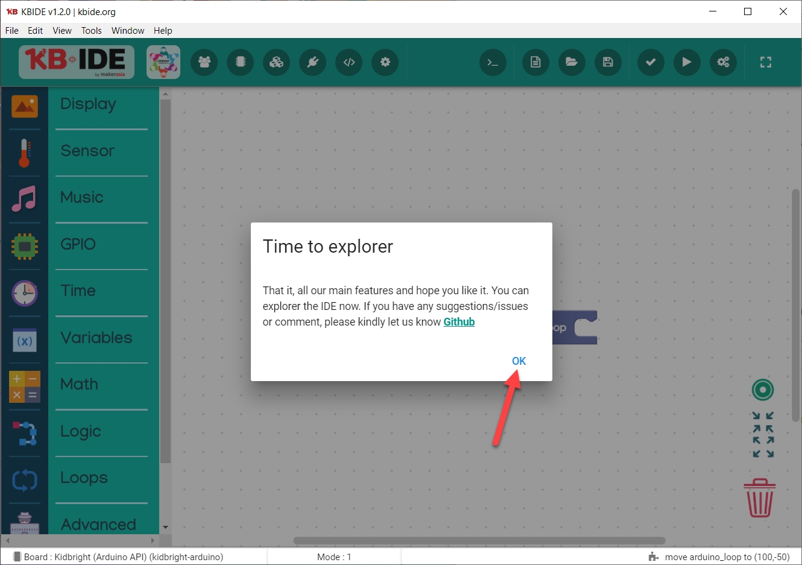The width and height of the screenshot is (802, 565).
Task: Click the compile checkmark icon
Action: [651, 62]
